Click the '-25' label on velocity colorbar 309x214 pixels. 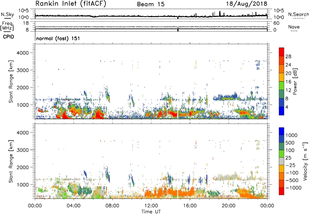pos(291,165)
